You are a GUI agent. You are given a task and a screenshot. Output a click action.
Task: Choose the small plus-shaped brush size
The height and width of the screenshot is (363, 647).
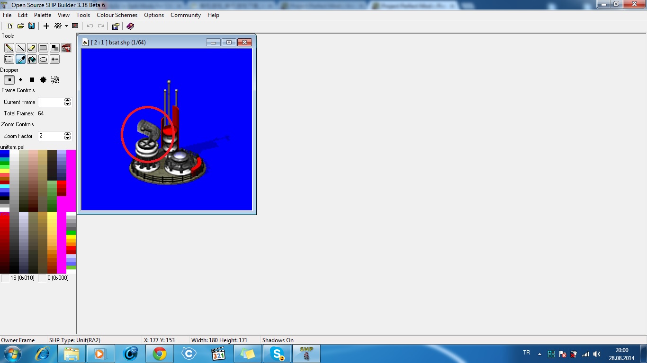coord(20,80)
